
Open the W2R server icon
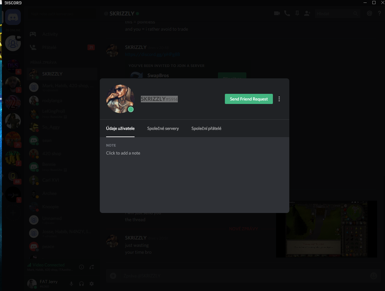pyautogui.click(x=13, y=103)
